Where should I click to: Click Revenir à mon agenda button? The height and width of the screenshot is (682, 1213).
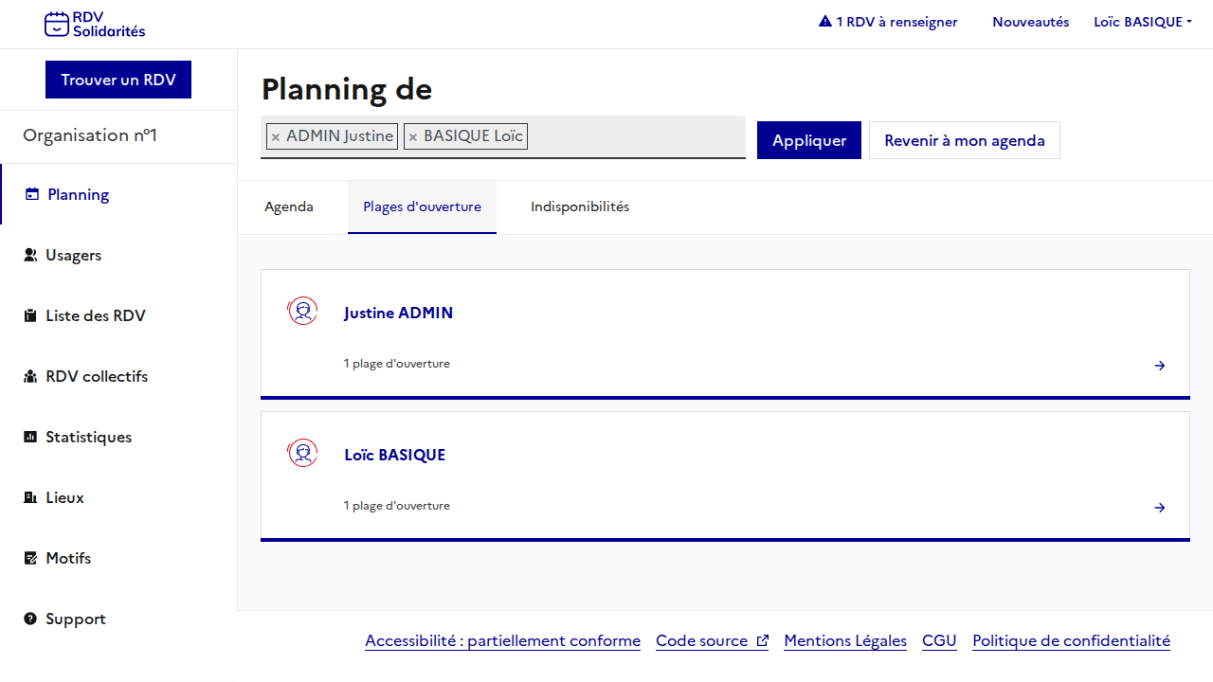964,140
